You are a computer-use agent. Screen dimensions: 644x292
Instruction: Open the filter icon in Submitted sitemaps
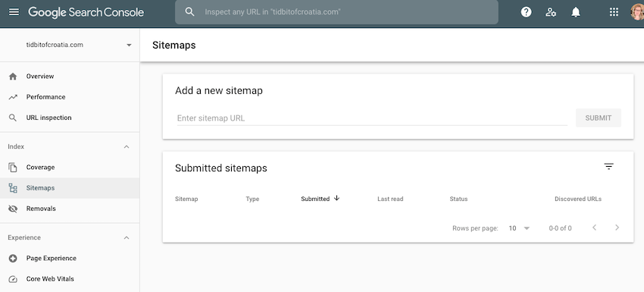tap(608, 167)
